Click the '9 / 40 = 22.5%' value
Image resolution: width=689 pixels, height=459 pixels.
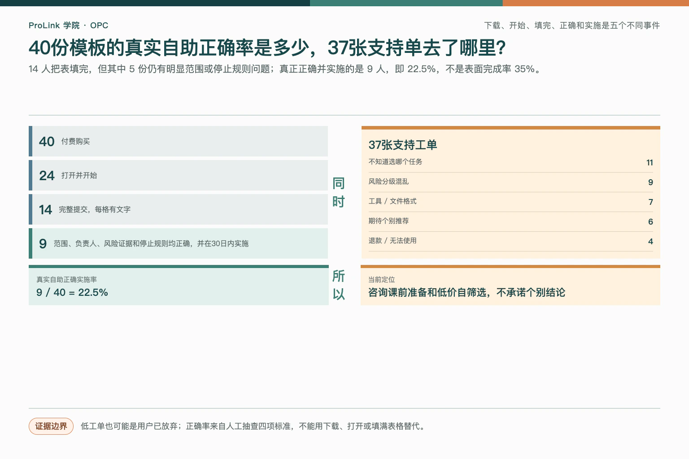72,292
